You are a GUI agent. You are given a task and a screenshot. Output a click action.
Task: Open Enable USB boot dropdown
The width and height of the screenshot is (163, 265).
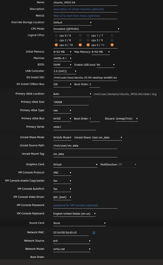[105, 65]
